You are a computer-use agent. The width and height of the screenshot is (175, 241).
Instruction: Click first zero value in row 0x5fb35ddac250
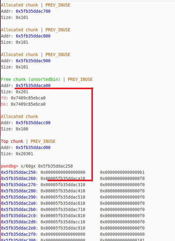63,172
